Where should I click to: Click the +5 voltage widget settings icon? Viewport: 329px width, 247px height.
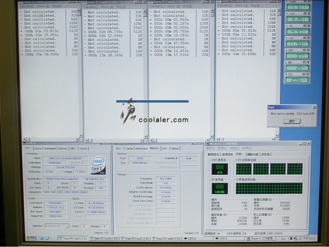(x=305, y=26)
